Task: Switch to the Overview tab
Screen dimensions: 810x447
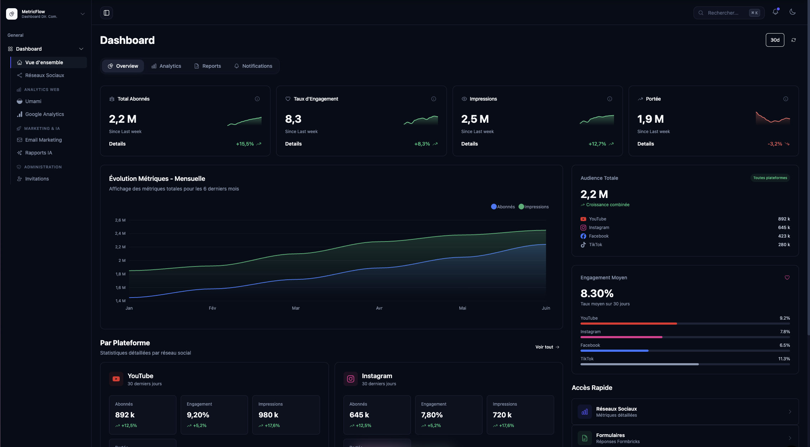Action: tap(123, 66)
